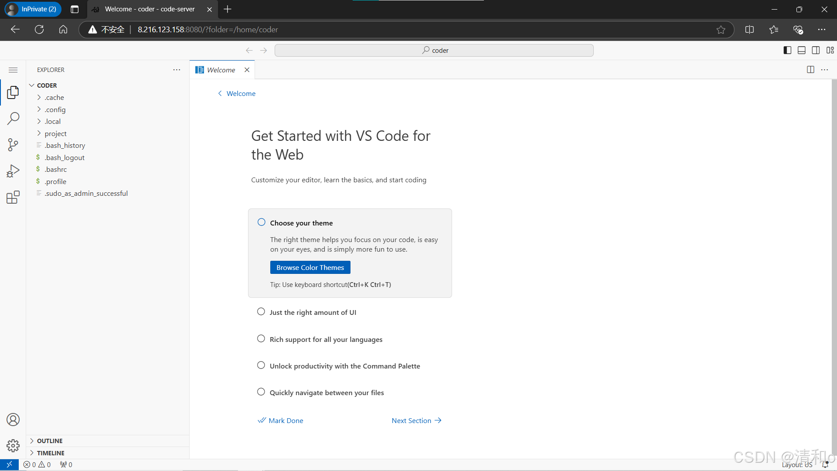Open the InPrivate profile button
The width and height of the screenshot is (837, 471).
point(33,9)
